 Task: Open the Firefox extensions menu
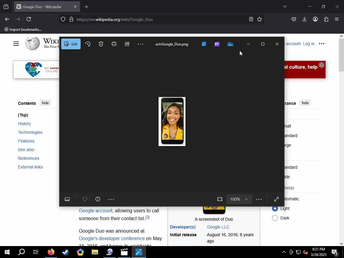[x=326, y=19]
